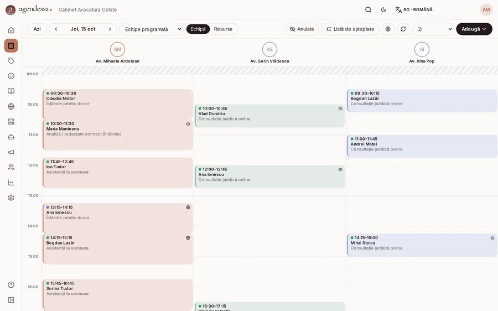The width and height of the screenshot is (498, 311).
Task: Open date picker Joi, 15 oct
Action: [x=83, y=29]
